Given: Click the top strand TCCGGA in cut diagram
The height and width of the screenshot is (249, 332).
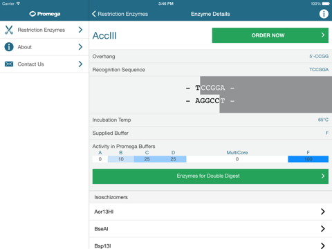Looking at the screenshot, I should tap(210, 88).
